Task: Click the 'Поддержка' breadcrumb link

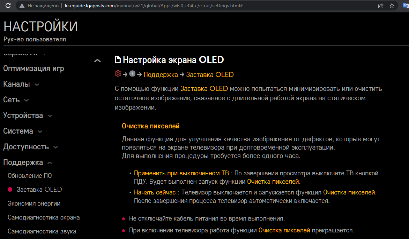Action: [x=161, y=74]
